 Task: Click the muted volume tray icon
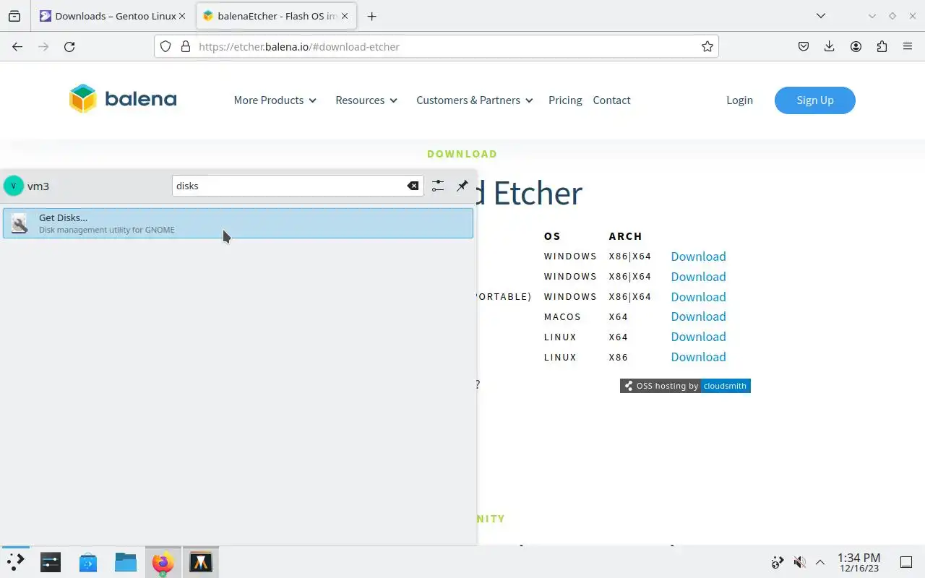799,562
